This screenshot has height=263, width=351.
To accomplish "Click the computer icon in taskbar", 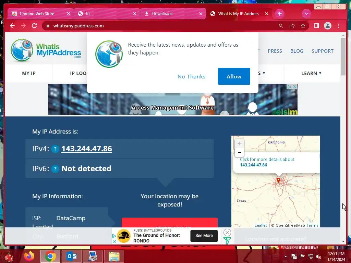I will pyautogui.click(x=93, y=256).
